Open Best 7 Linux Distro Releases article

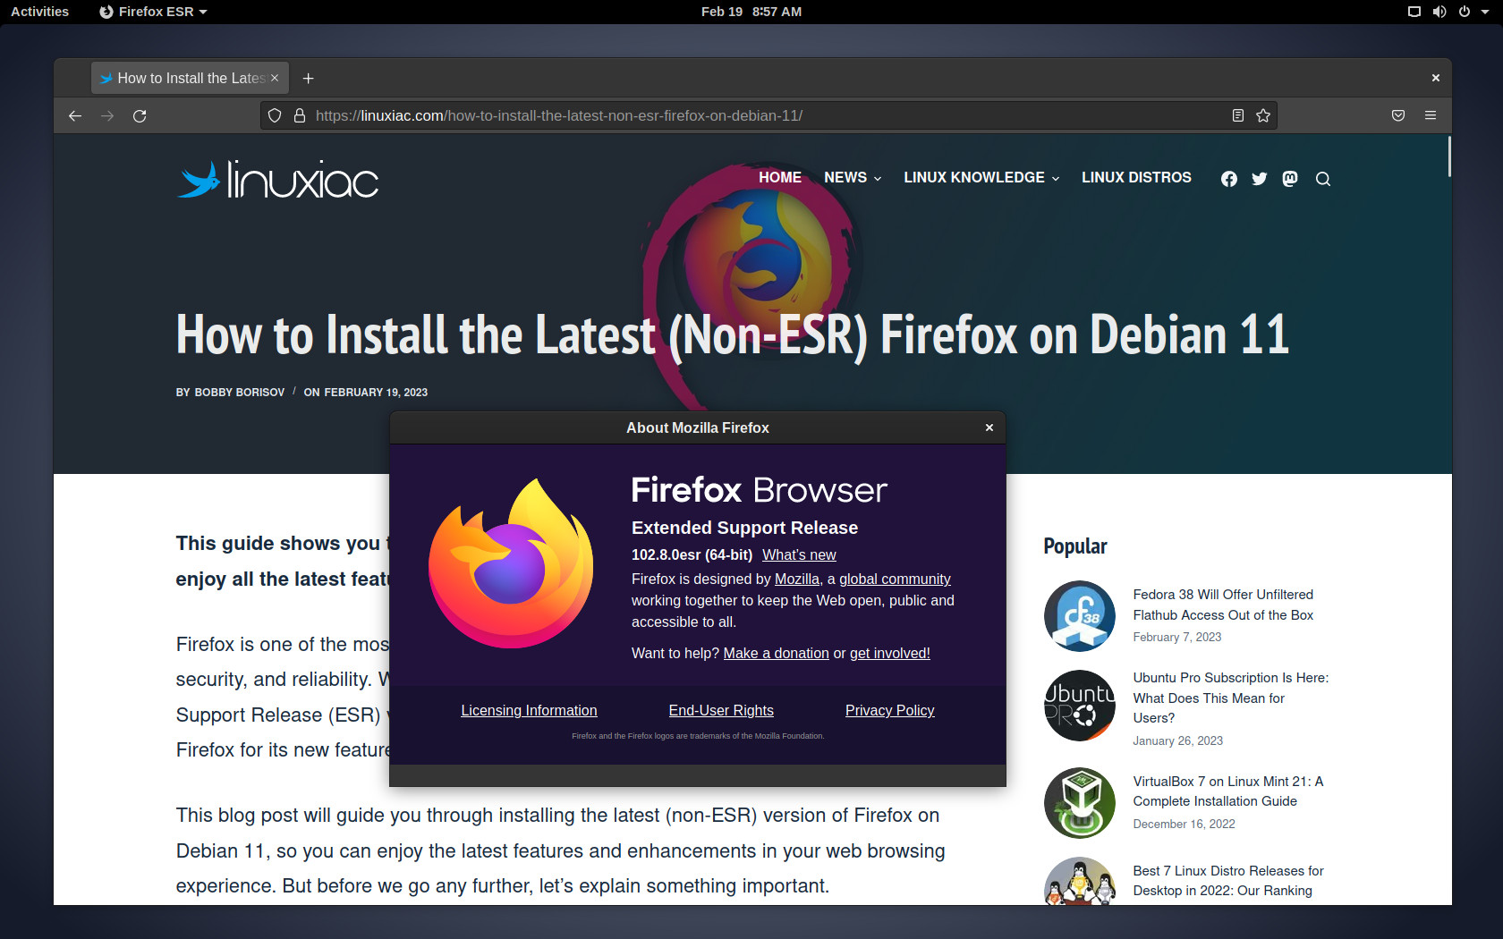(x=1227, y=881)
